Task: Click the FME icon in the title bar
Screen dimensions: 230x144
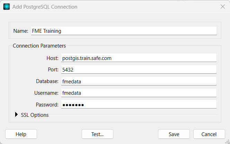Action: [7, 7]
